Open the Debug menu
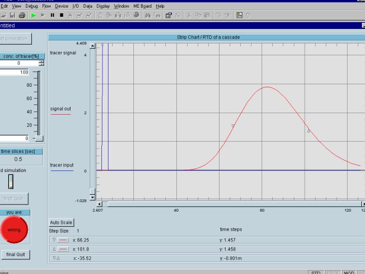365x274 pixels. [31, 6]
